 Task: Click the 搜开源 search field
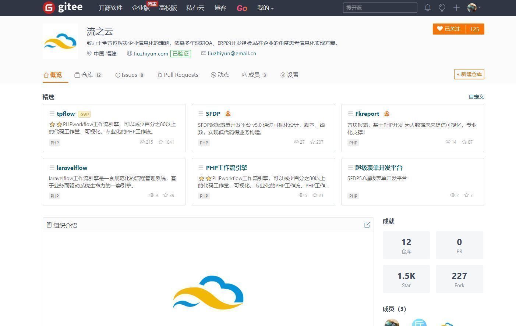[x=380, y=8]
